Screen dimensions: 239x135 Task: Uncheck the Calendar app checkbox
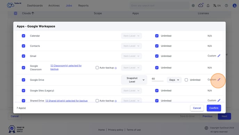coord(24,36)
